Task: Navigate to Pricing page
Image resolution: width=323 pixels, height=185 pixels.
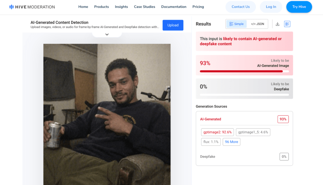Action: click(x=198, y=7)
